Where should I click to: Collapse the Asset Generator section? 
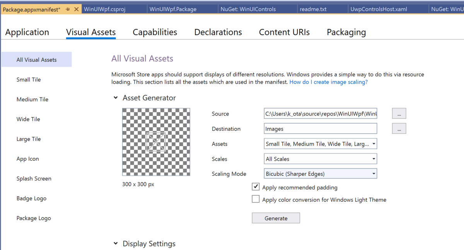[x=116, y=98]
